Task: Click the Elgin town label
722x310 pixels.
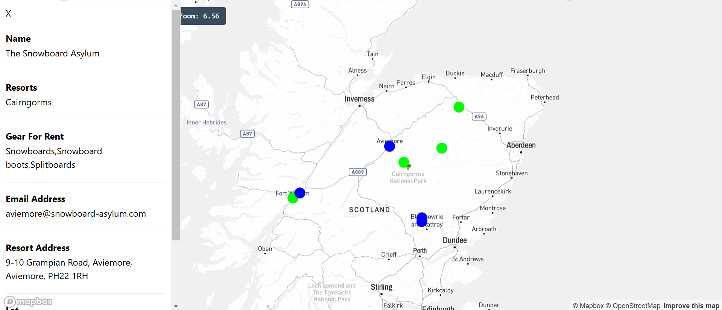Action: [x=429, y=77]
